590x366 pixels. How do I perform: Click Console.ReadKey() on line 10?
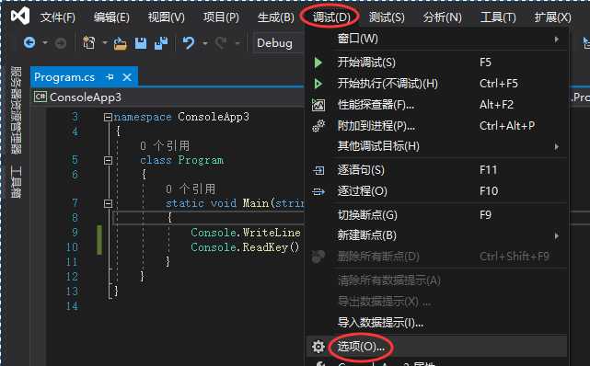[245, 247]
